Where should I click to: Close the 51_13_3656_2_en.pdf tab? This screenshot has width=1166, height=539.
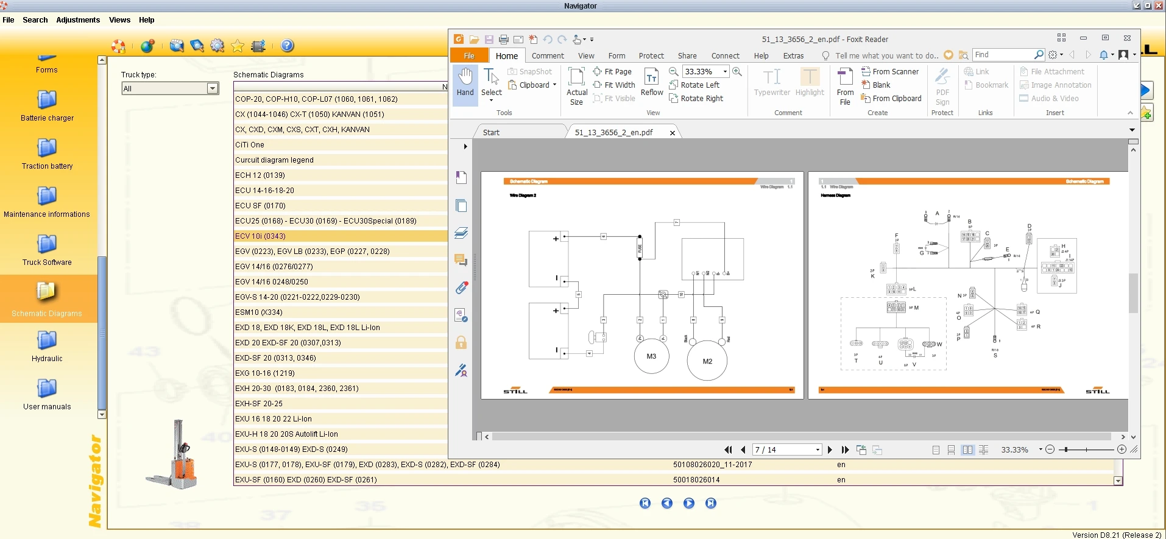[673, 133]
